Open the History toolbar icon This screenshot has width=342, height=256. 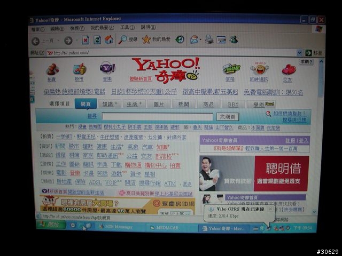[180, 39]
